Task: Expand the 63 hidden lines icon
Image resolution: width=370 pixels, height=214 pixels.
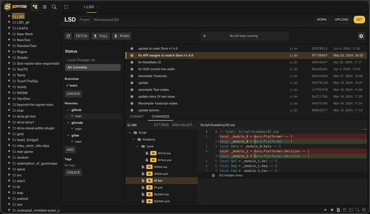Action: pos(213,175)
